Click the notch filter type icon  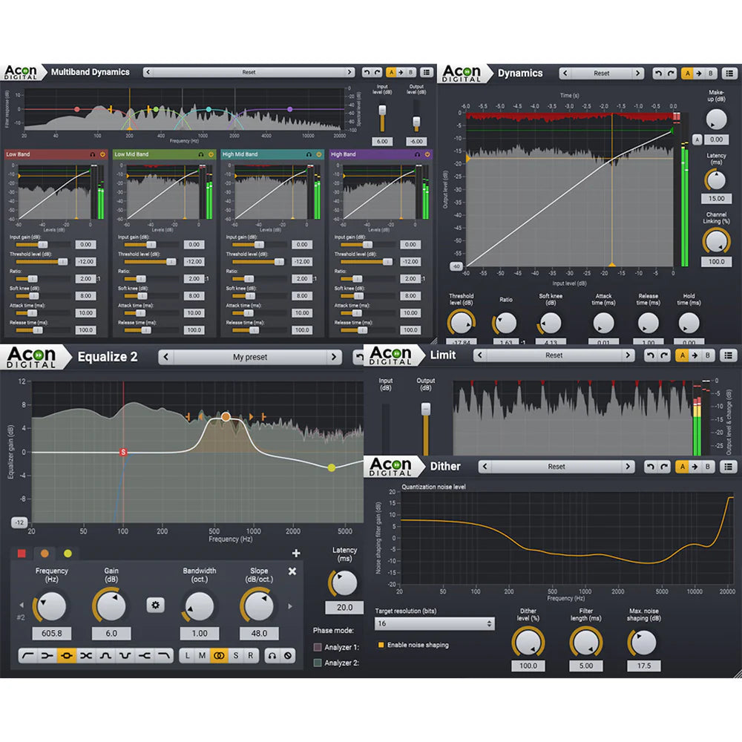click(124, 656)
